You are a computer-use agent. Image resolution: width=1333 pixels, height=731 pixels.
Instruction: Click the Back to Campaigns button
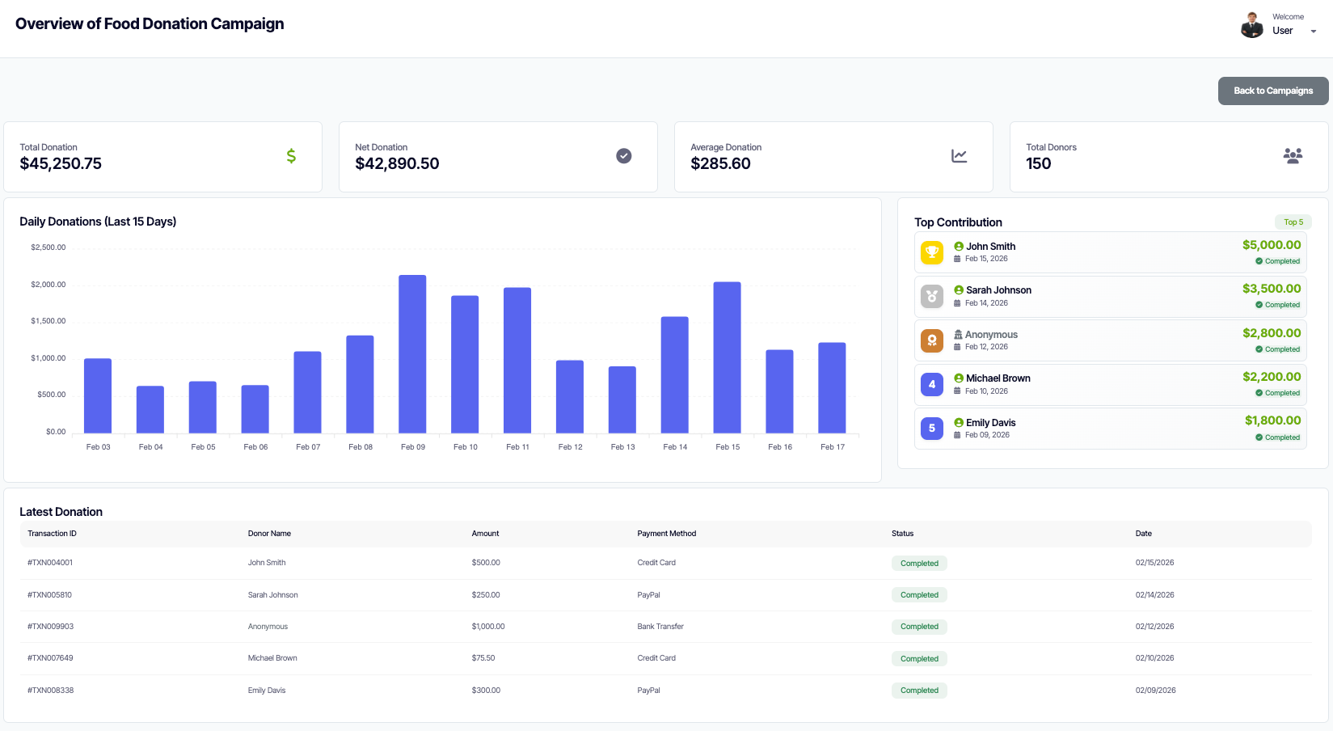click(1272, 91)
